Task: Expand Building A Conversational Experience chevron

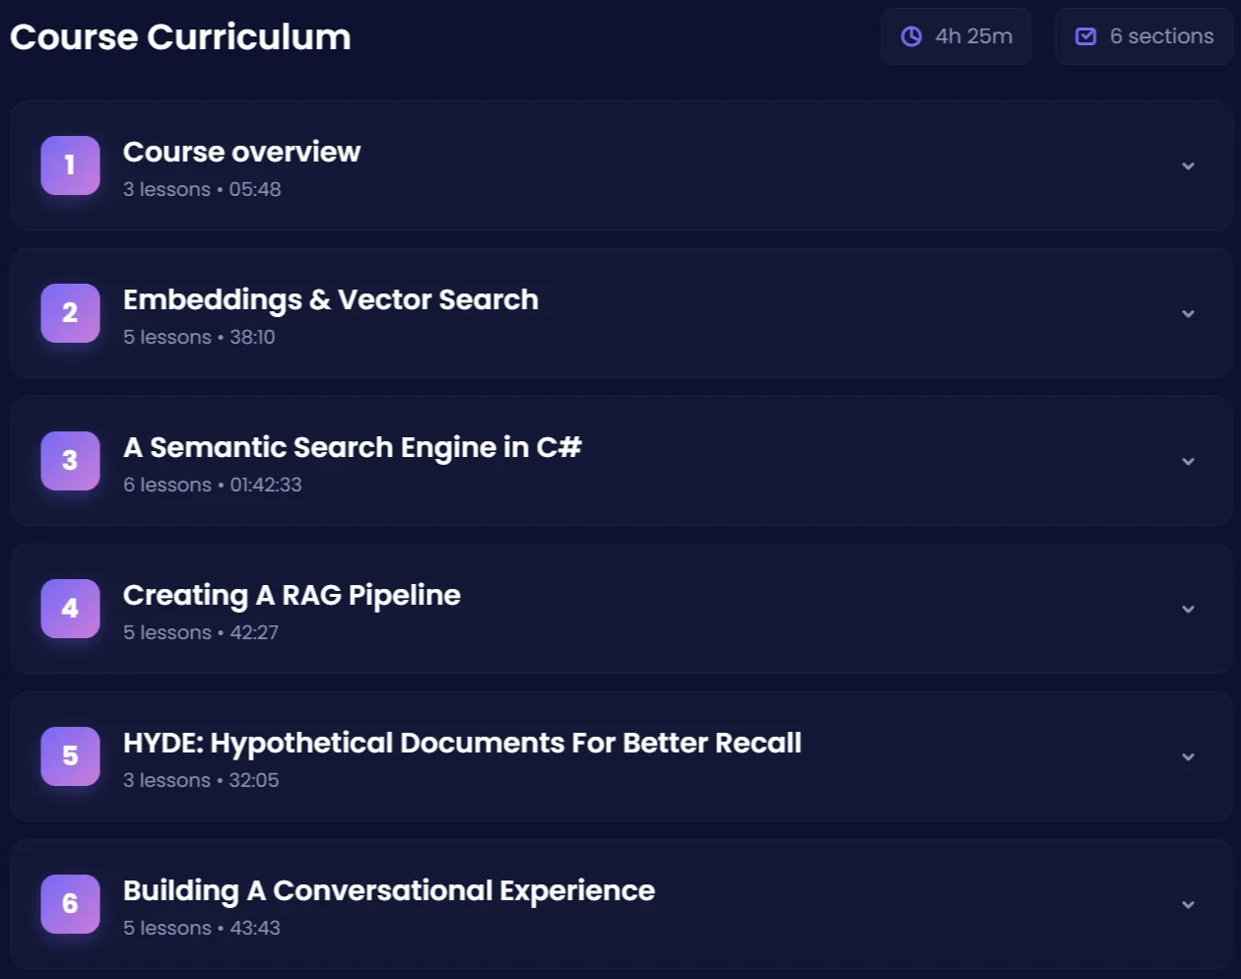Action: (x=1188, y=905)
